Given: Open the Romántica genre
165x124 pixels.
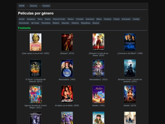Looking at the screenshot, I should pos(46,23).
